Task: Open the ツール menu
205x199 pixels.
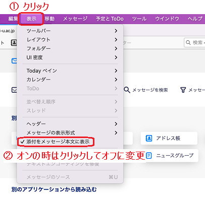Action: (x=139, y=19)
